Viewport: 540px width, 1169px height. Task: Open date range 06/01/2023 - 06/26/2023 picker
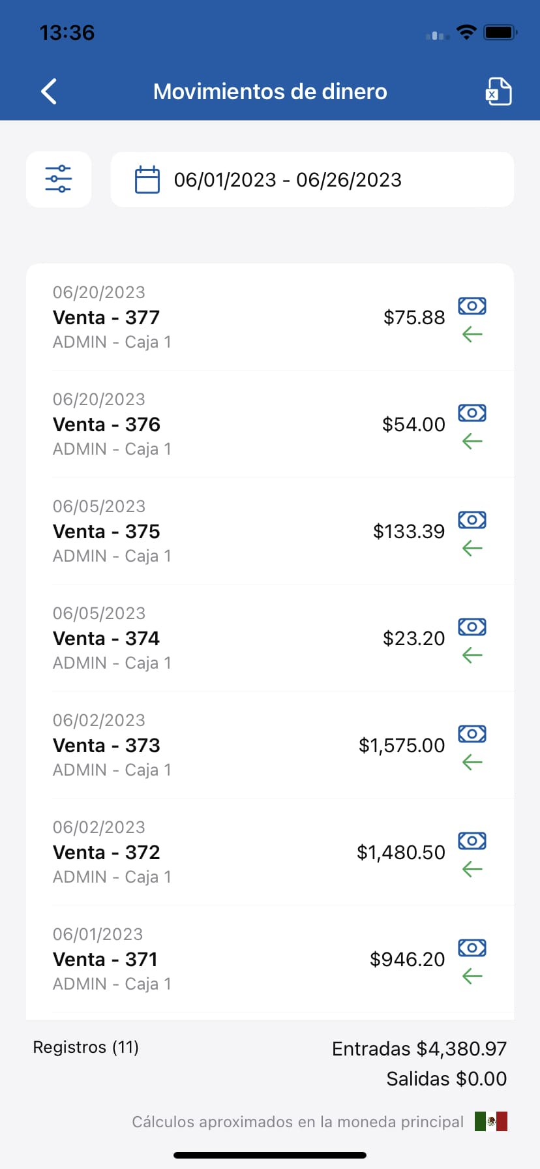(x=288, y=180)
